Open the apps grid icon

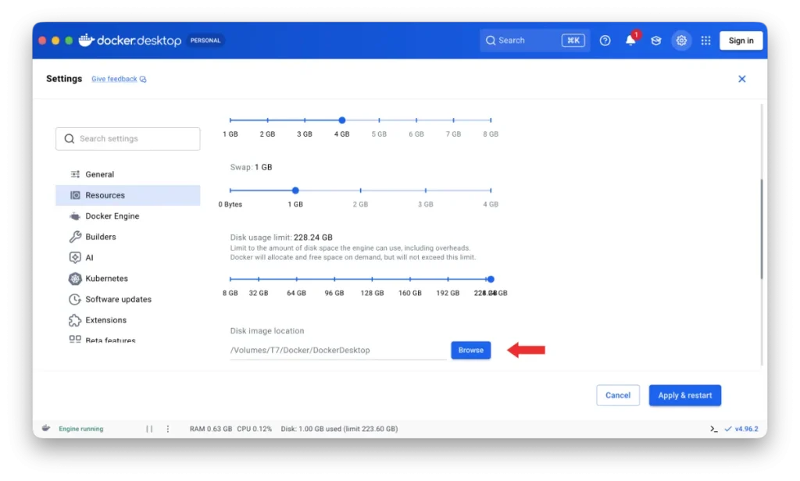point(705,41)
